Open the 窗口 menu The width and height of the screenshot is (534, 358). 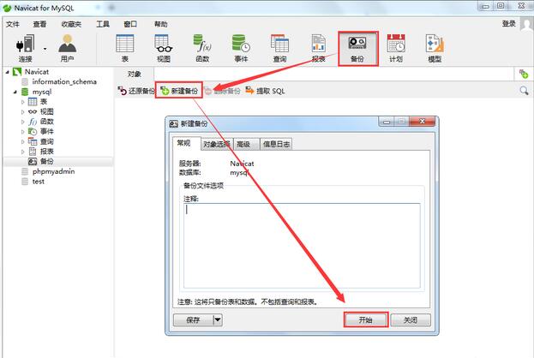pos(130,24)
